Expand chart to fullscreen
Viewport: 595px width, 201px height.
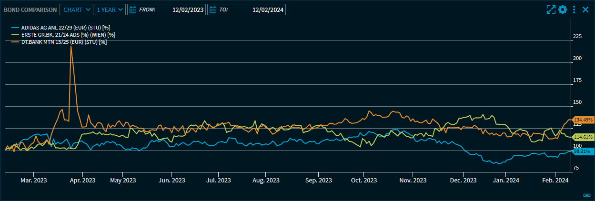pyautogui.click(x=551, y=10)
